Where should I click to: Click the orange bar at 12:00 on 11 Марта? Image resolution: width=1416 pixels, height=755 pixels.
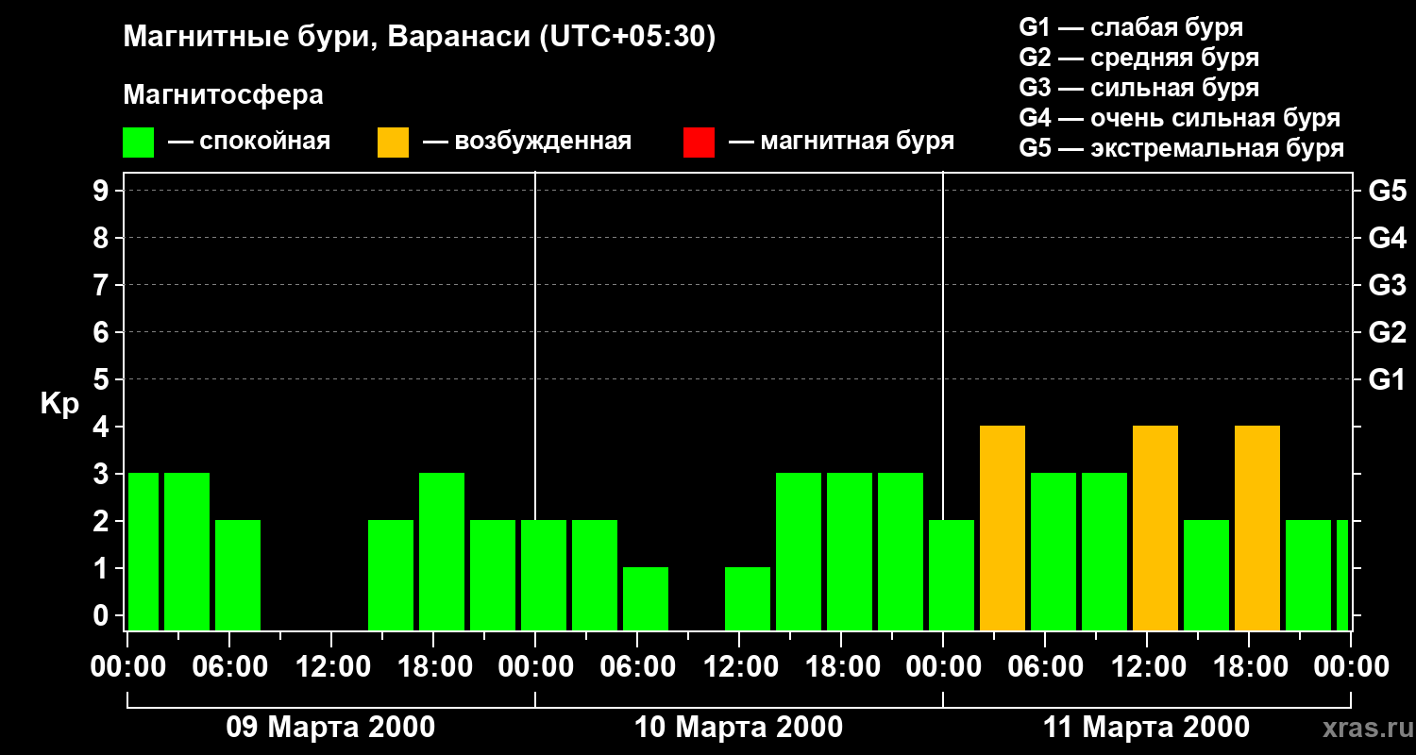(1155, 528)
